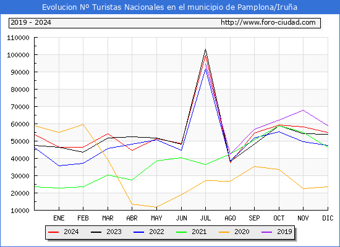Click the OCT month axis label
340x247 pixels.
[279, 218]
